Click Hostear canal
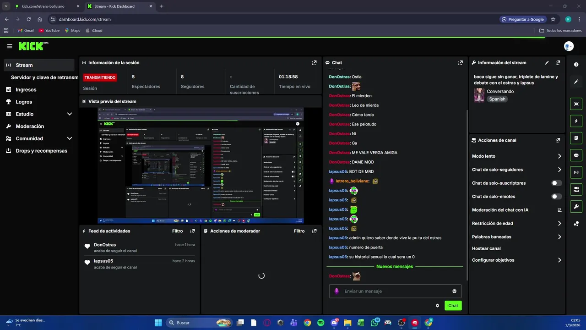The image size is (586, 330). click(x=486, y=248)
